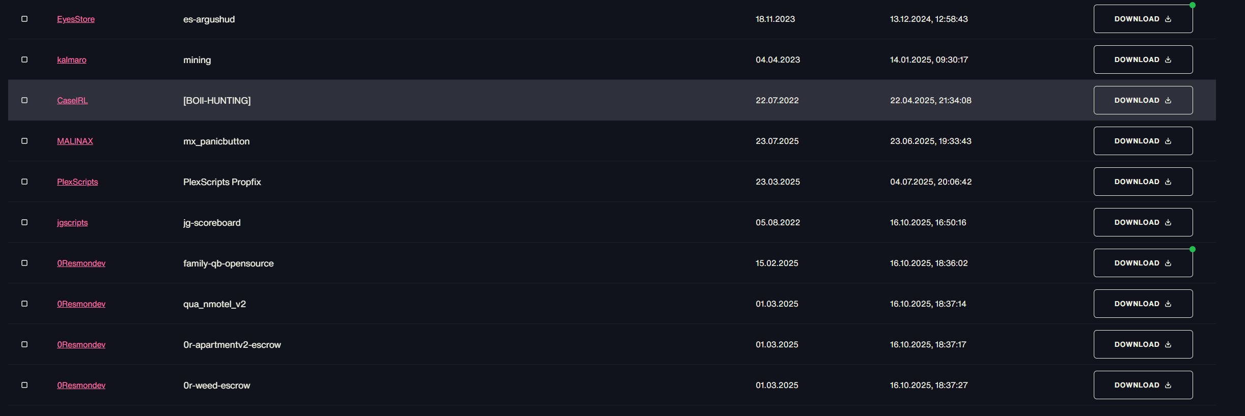Select the family-qb-opensource asset name
Viewport: 1245px width, 416px height.
228,263
